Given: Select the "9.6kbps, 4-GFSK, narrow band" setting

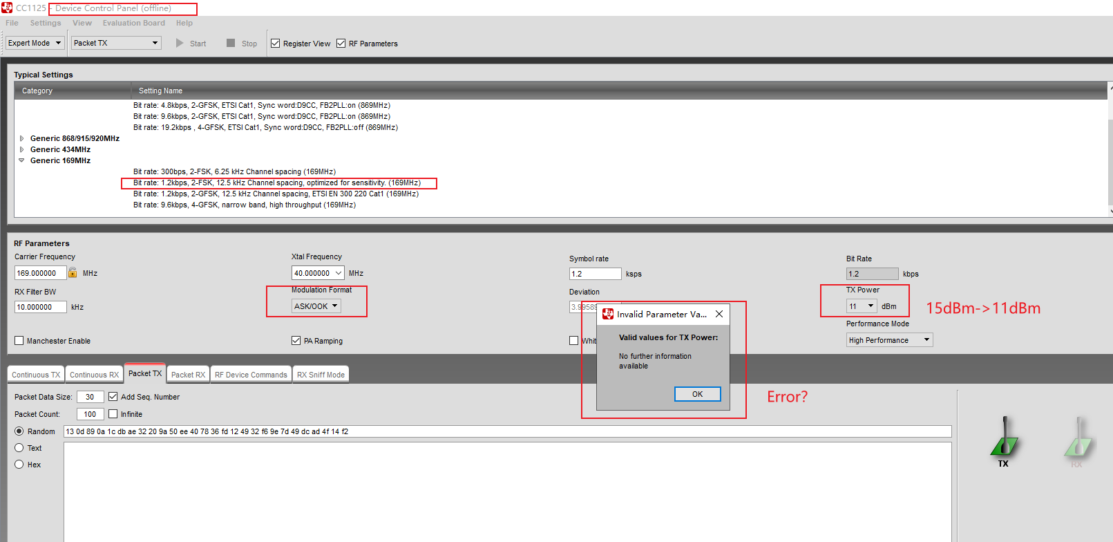Looking at the screenshot, I should coord(245,205).
